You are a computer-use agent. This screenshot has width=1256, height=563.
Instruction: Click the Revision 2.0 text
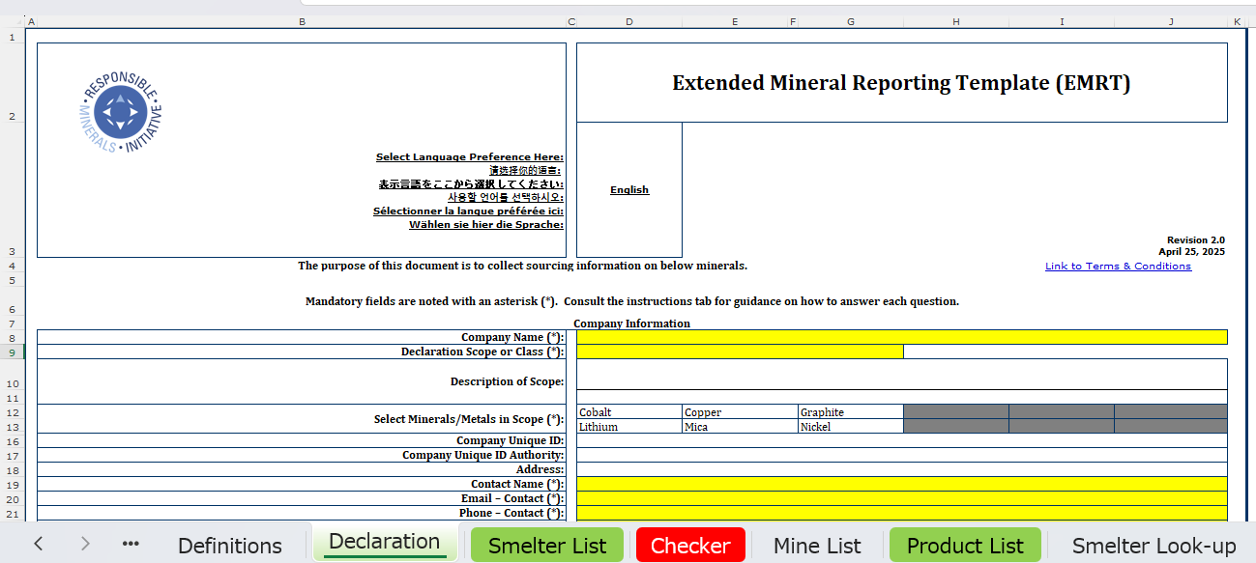pos(1195,240)
